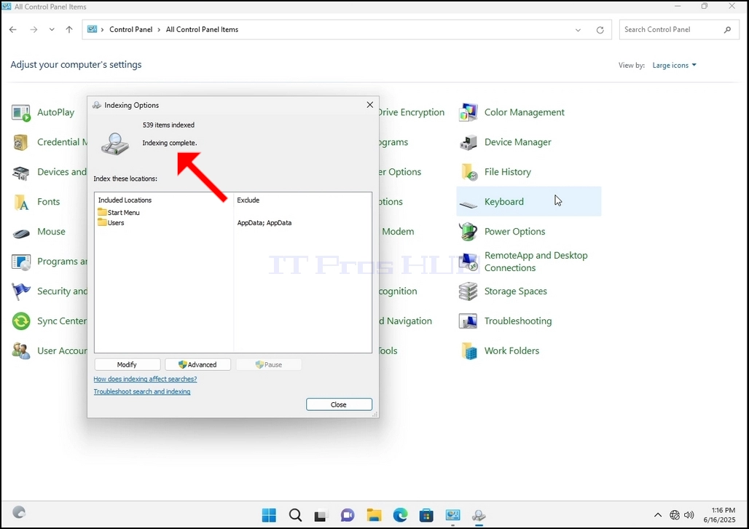Open the Troubleshooting icon
This screenshot has width=749, height=529.
coord(468,321)
